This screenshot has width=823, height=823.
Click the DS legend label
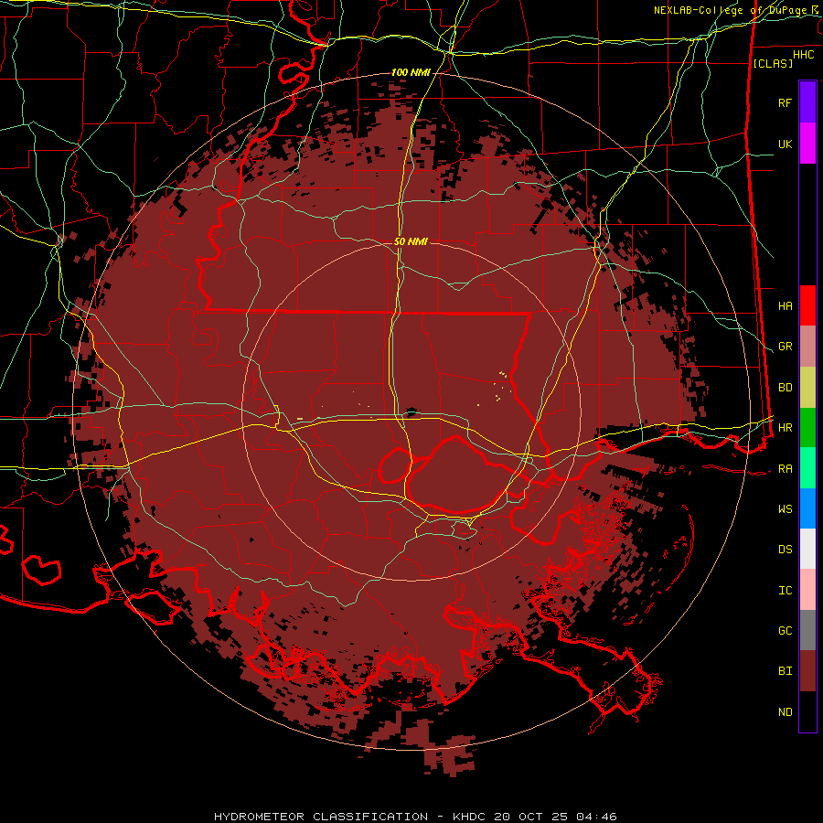click(x=785, y=550)
